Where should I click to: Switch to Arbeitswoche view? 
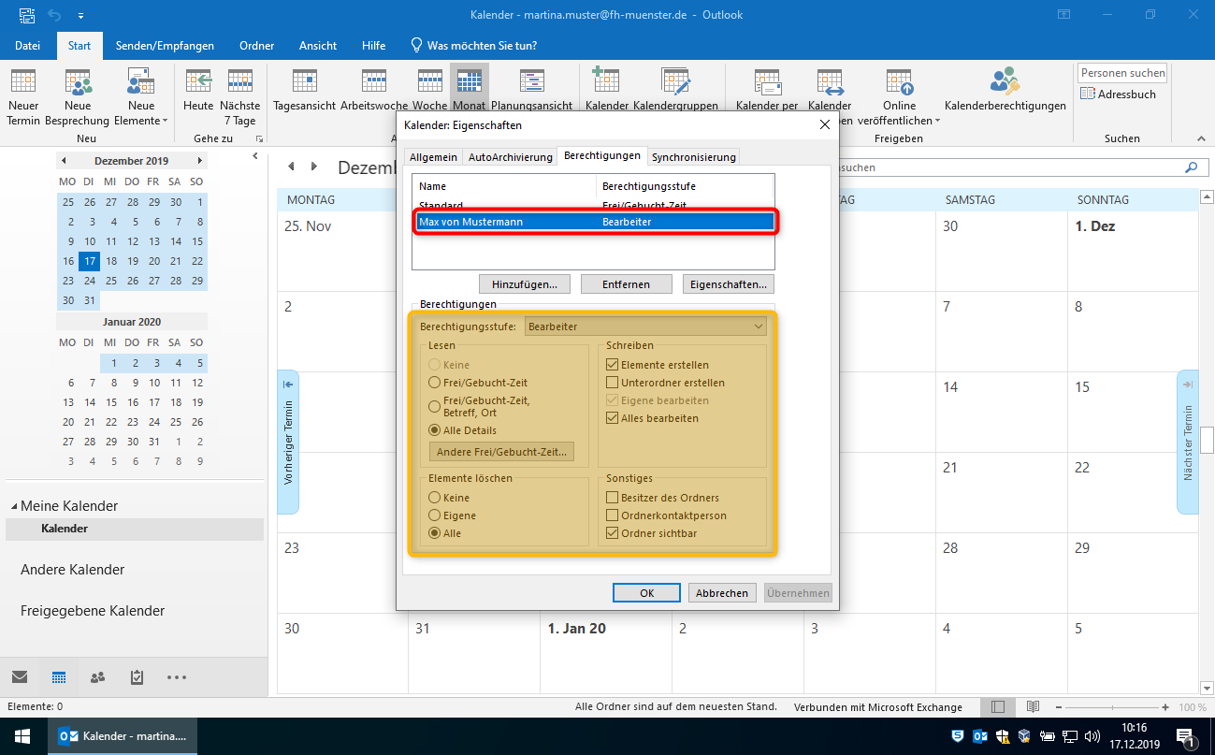tap(374, 91)
